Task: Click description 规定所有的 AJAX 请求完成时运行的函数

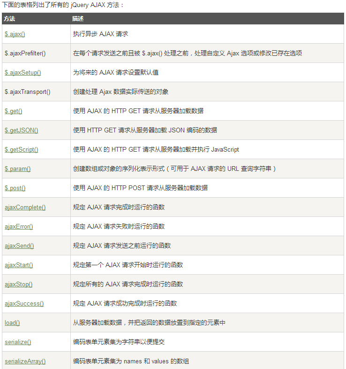Action: 128,284
